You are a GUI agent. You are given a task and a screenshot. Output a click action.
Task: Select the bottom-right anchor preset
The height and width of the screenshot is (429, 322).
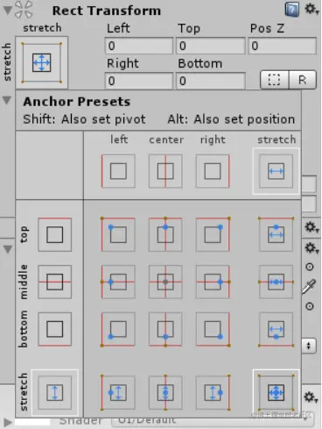tap(213, 329)
